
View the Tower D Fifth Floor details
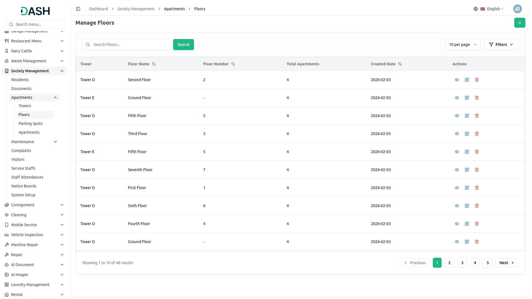(x=457, y=116)
